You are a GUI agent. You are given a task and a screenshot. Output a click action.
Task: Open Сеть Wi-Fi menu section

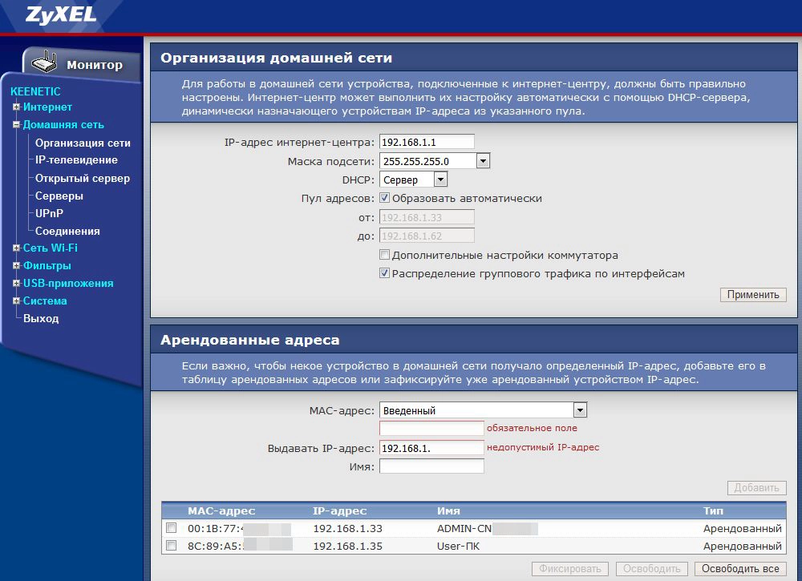[x=50, y=248]
